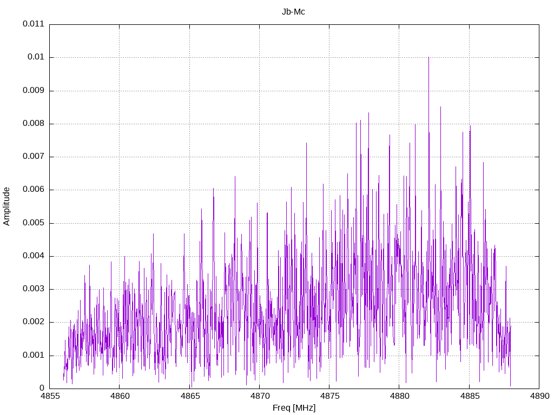The height and width of the screenshot is (415, 554).
Task: Select the 4855 x-axis tick label
Action: (x=49, y=396)
